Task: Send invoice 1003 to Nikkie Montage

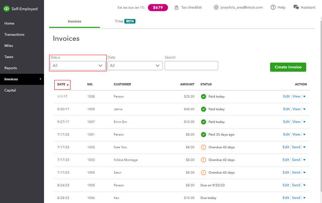Action: coord(296,160)
